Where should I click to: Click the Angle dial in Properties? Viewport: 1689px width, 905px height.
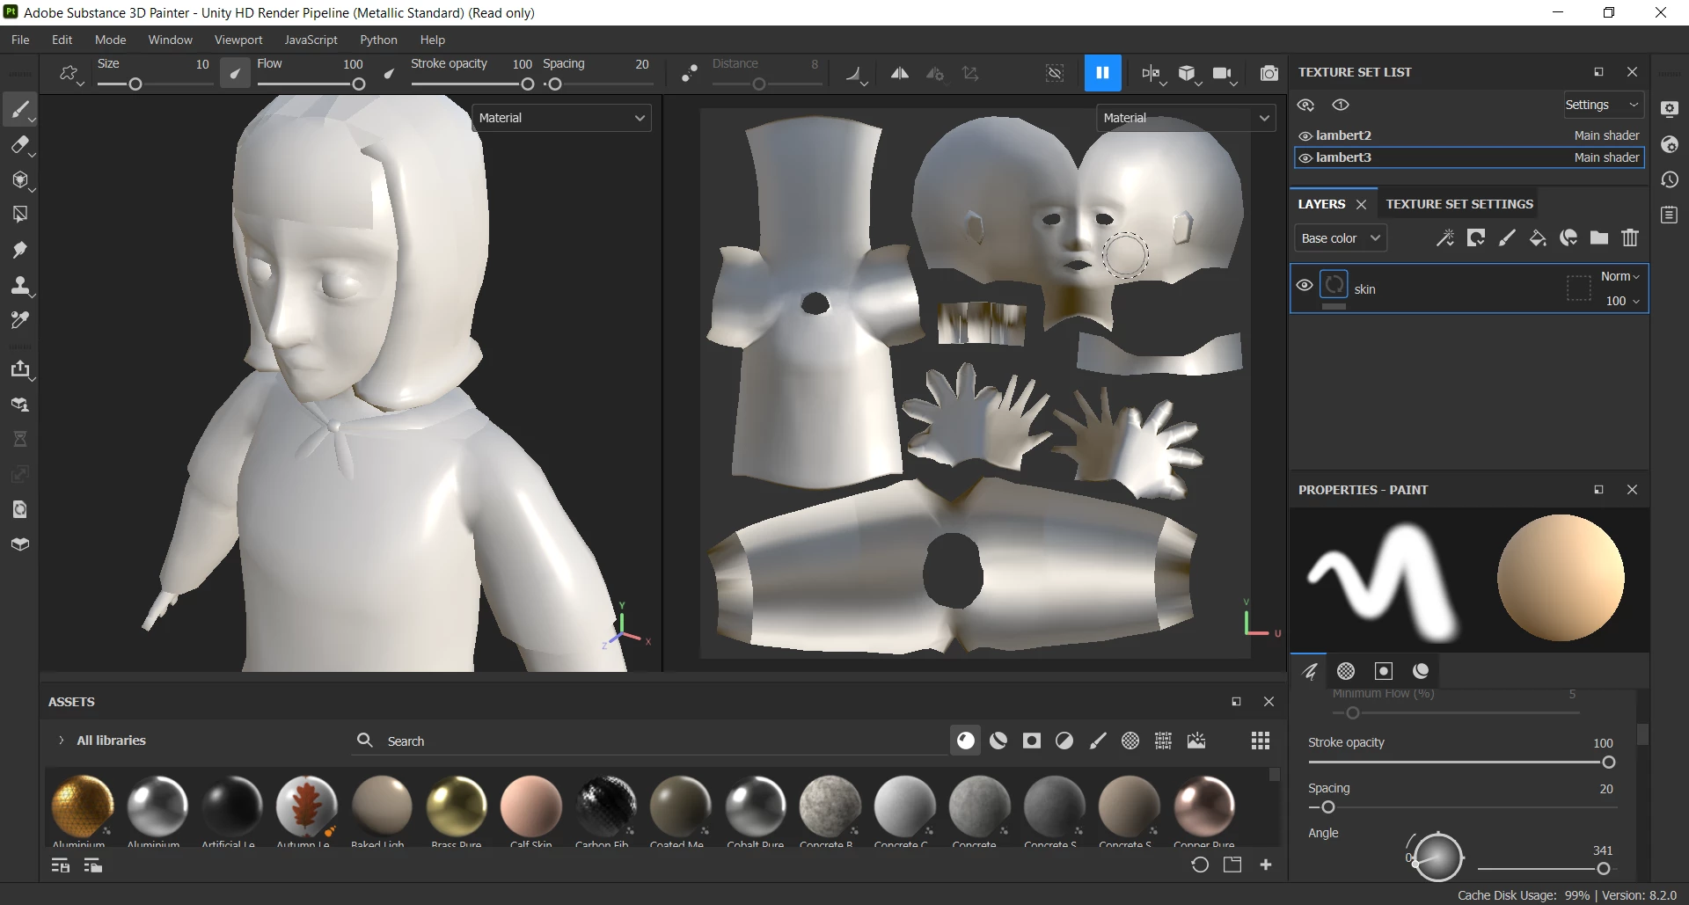1437,857
